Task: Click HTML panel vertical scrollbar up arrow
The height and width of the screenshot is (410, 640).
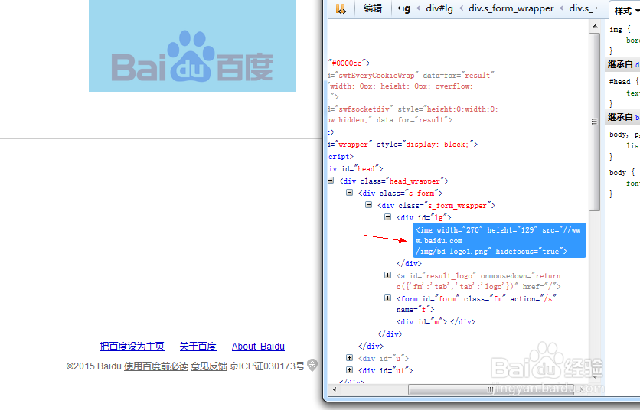Action: click(x=595, y=26)
